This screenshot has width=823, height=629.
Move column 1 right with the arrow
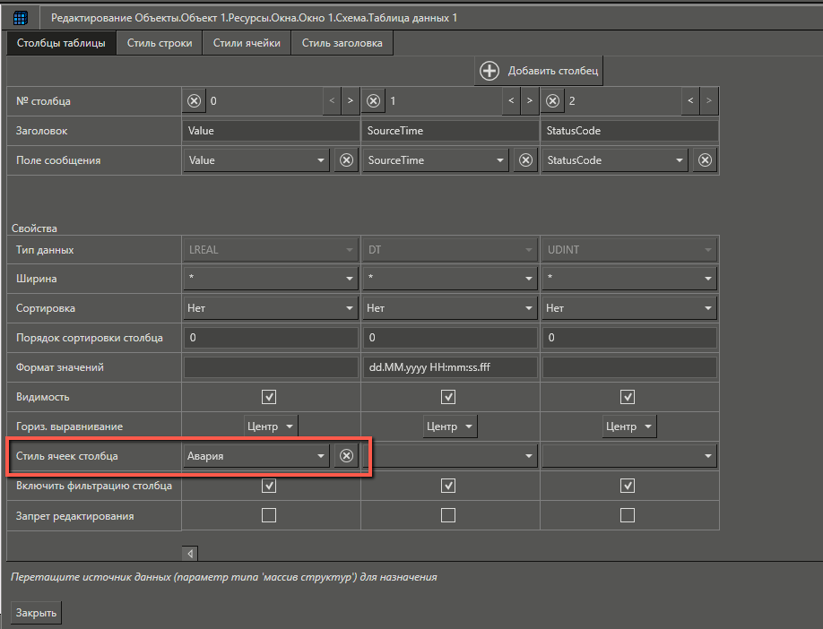(530, 101)
